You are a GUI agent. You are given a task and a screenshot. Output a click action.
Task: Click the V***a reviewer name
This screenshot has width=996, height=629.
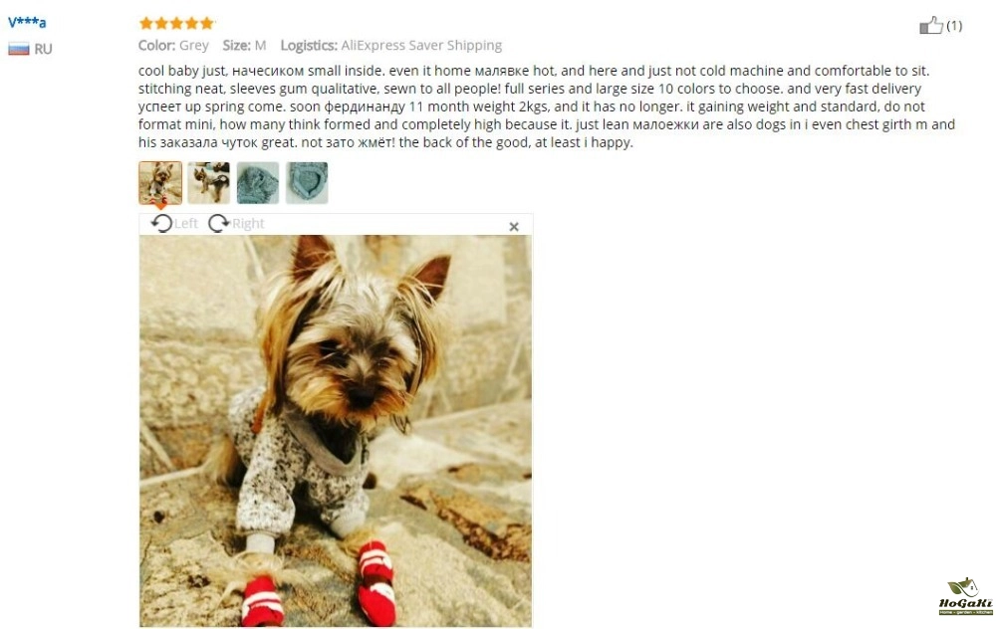pos(27,22)
